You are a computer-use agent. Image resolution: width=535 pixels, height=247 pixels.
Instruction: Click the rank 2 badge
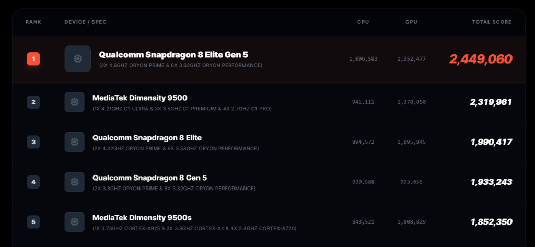(33, 102)
